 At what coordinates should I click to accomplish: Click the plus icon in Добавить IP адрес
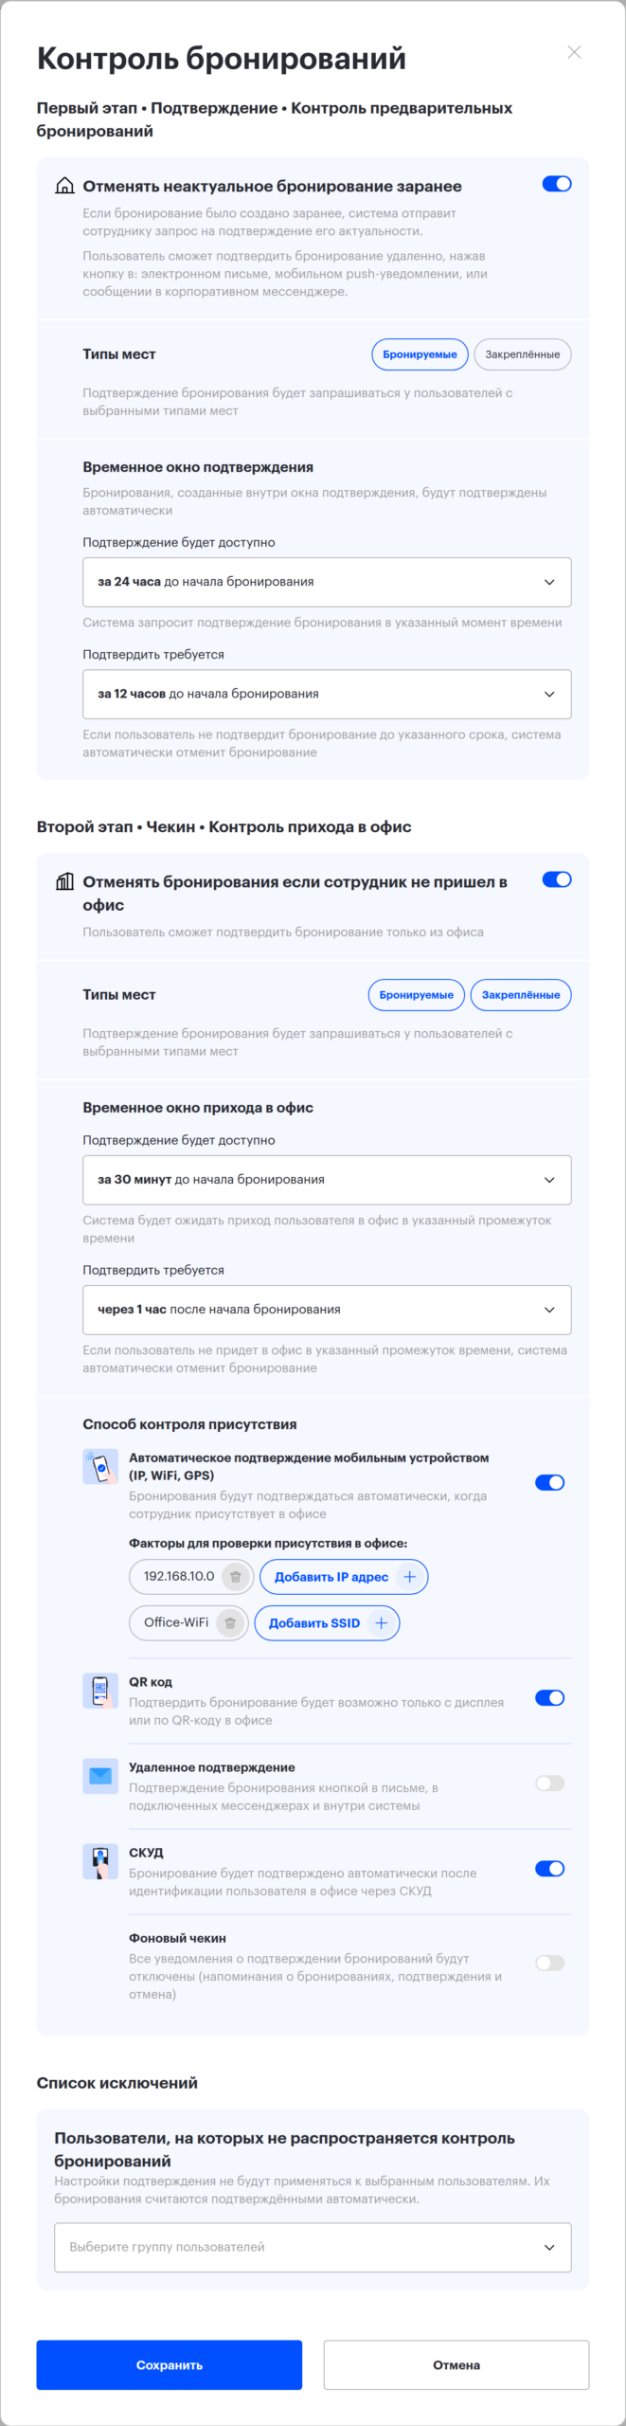[x=410, y=1577]
